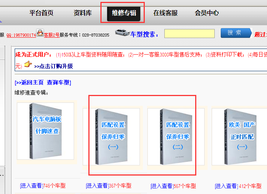Click the blue 搜索 button
This screenshot has height=194, width=267.
point(236,33)
